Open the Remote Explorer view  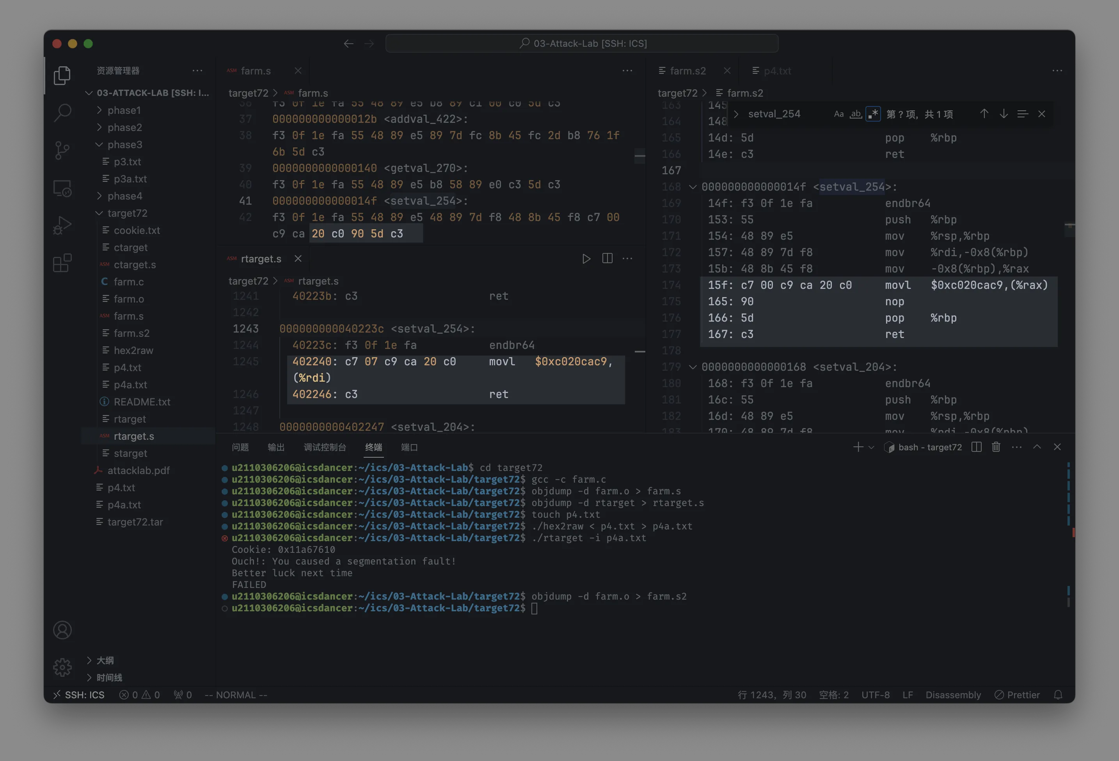coord(62,188)
